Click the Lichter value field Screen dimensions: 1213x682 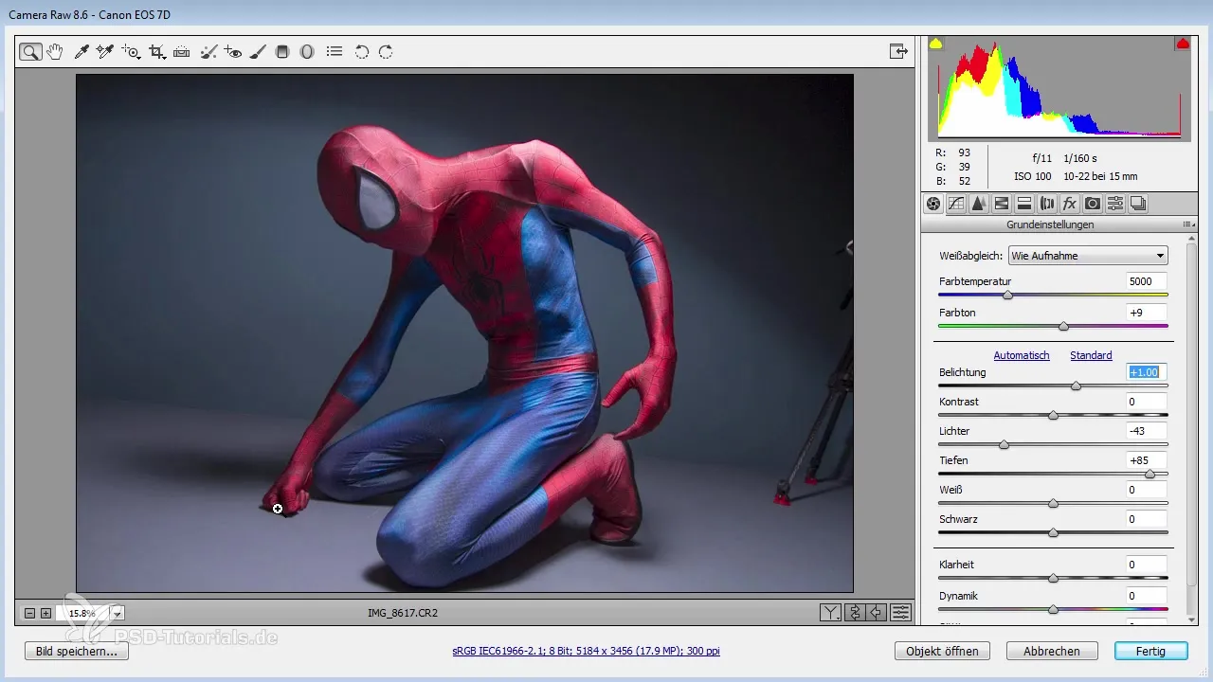[1147, 431]
